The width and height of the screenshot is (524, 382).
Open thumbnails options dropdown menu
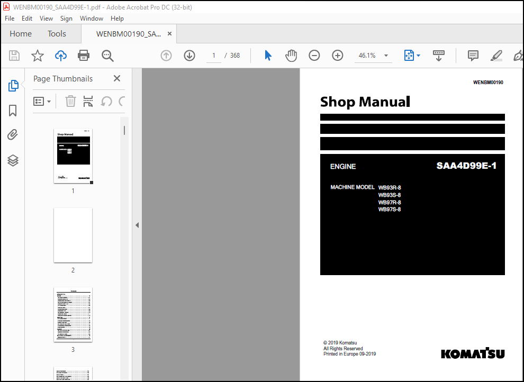pos(42,101)
